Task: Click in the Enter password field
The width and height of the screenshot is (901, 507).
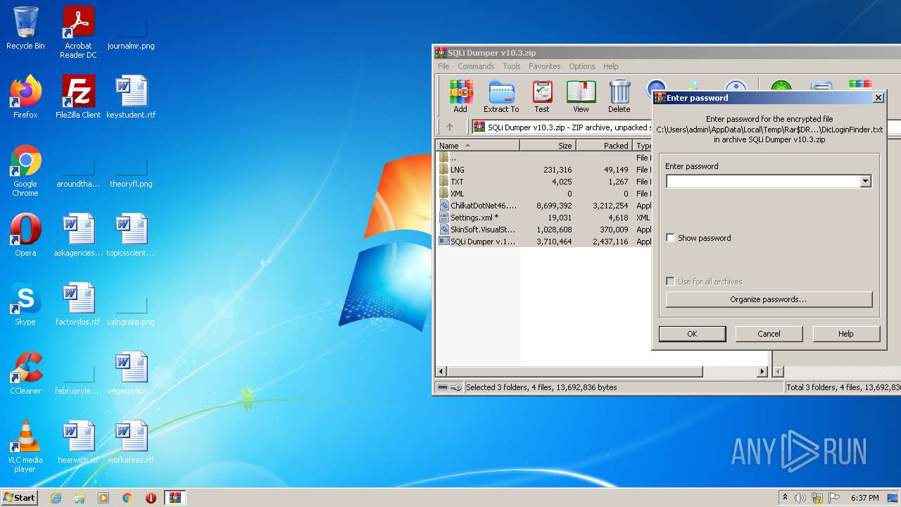Action: (763, 182)
